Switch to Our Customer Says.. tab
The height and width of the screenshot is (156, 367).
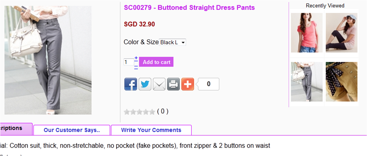coord(72,130)
